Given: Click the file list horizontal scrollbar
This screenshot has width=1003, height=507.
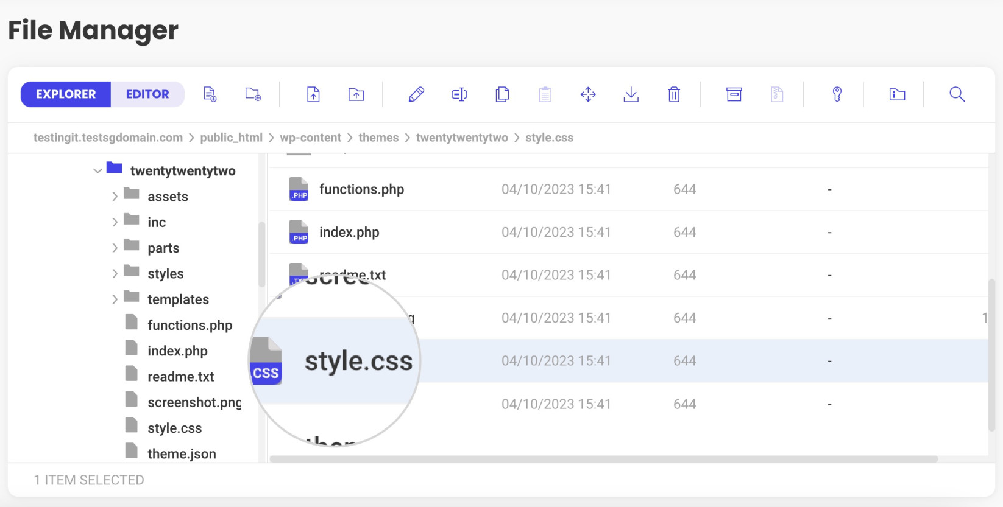Looking at the screenshot, I should tap(604, 459).
